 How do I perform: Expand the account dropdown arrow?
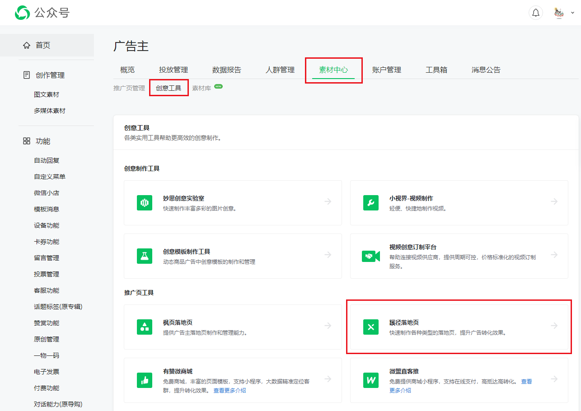pyautogui.click(x=572, y=13)
